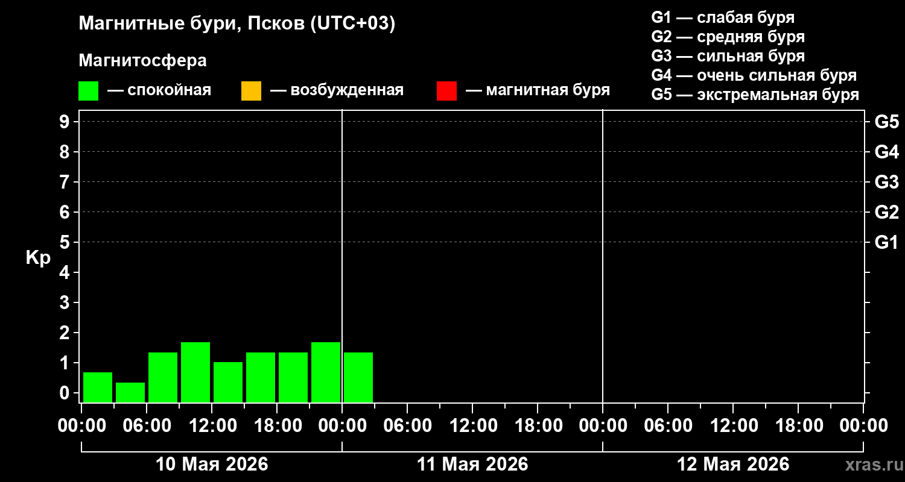Click the 'G4 — очень сильная буря' legend line

(754, 75)
